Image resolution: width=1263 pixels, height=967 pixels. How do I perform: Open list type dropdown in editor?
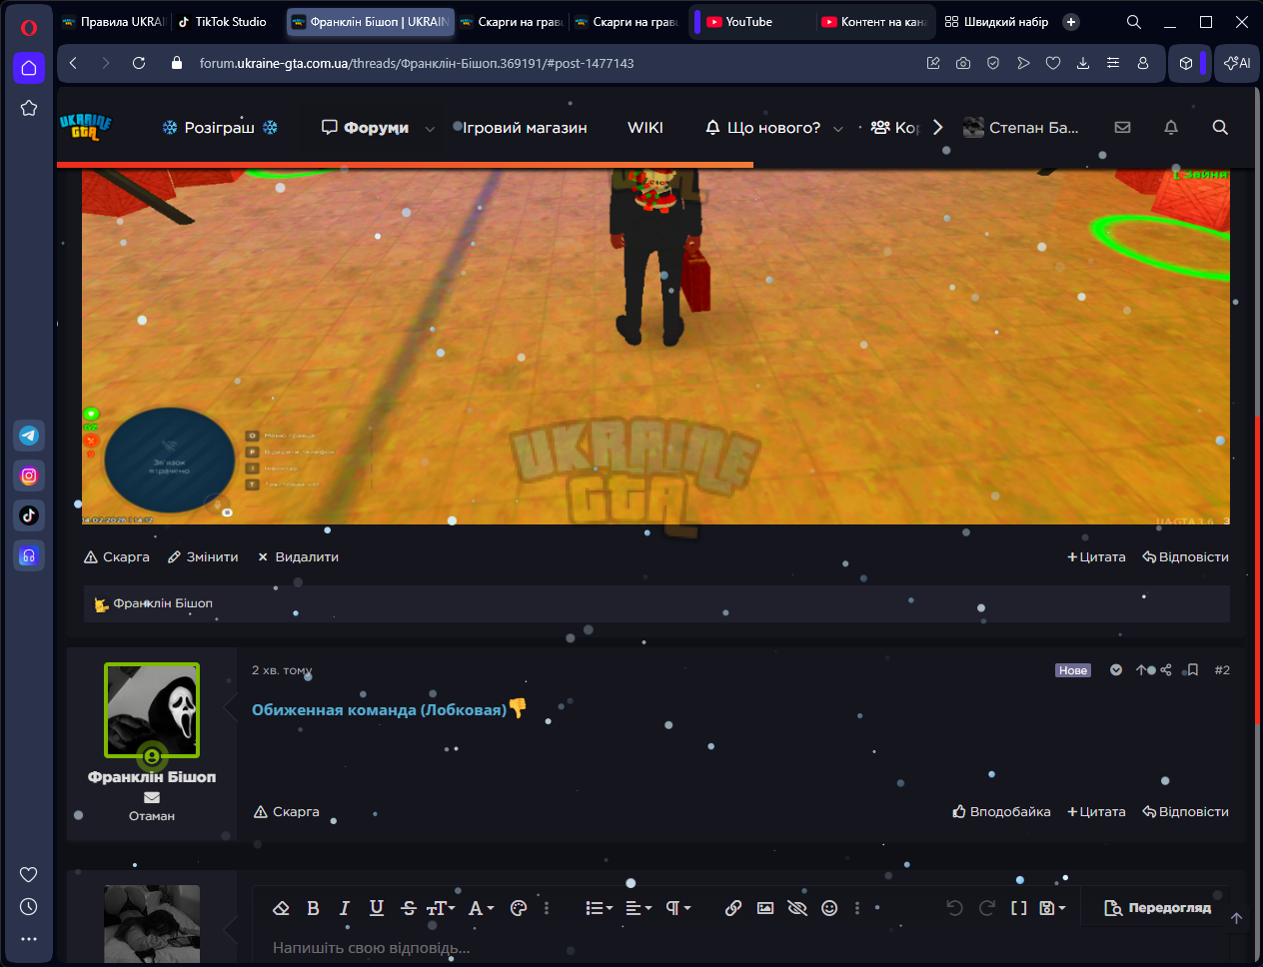coord(600,908)
